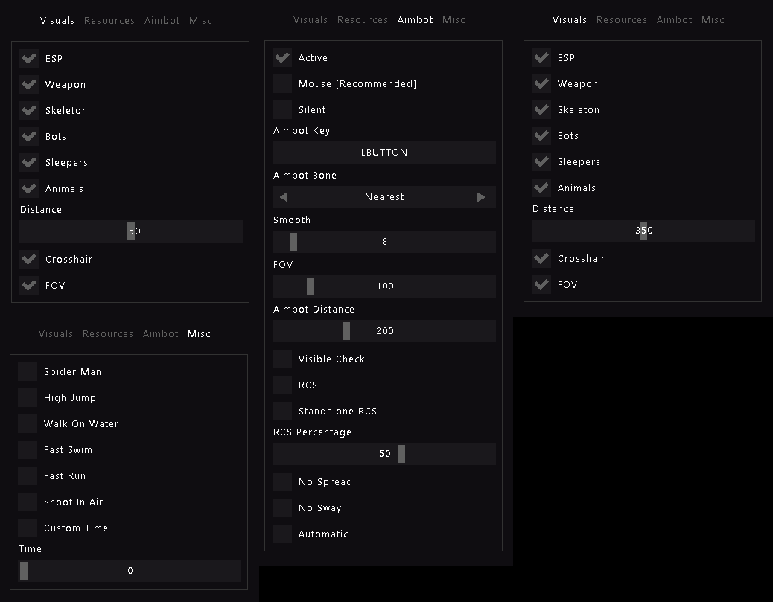Click the right arrow of Aimbot Bone selector

coord(481,197)
